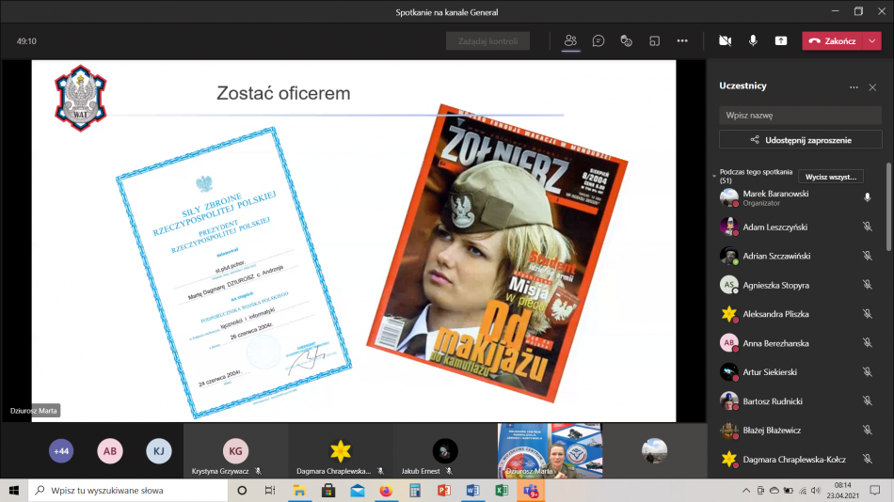End the call with Zakończ

click(x=833, y=41)
